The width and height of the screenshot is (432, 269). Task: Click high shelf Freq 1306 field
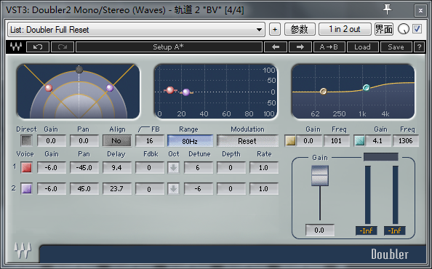coord(406,141)
